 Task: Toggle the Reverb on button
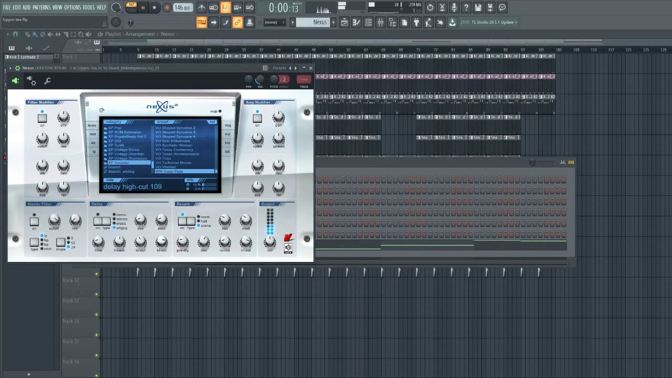[182, 221]
